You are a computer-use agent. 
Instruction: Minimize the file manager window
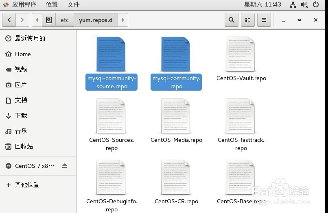pos(283,20)
